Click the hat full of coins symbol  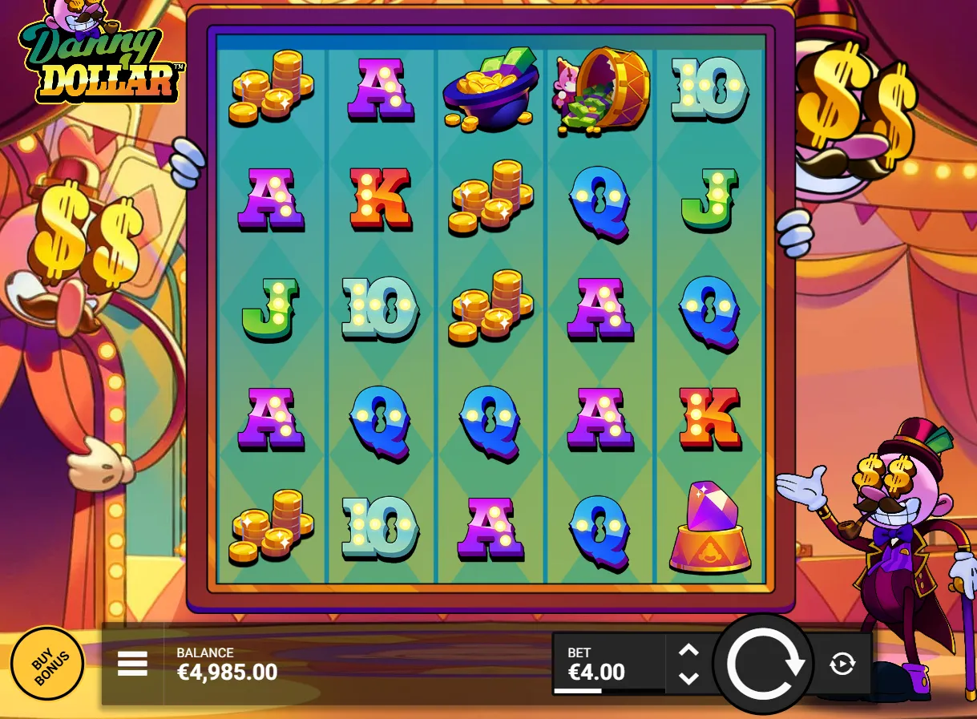[489, 90]
